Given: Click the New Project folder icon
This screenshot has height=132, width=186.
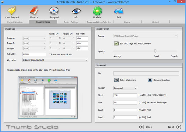Looking at the screenshot, I should (x=12, y=10).
